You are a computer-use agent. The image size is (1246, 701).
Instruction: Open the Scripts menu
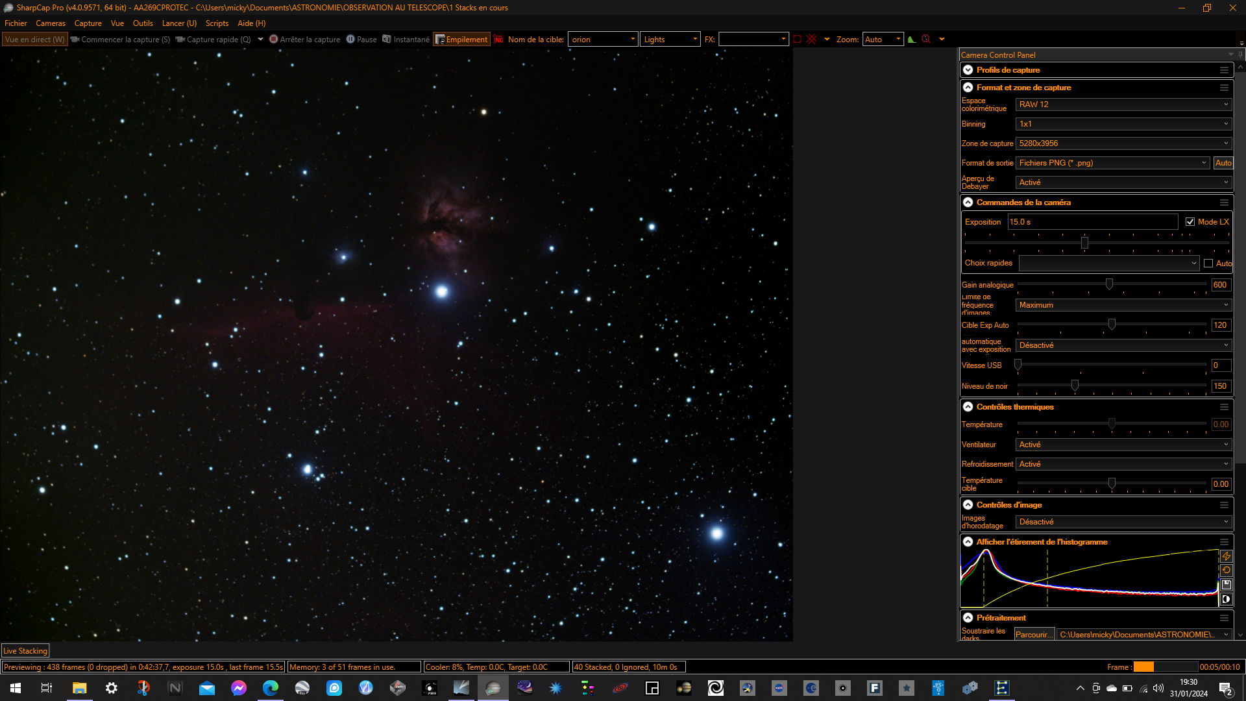point(217,23)
